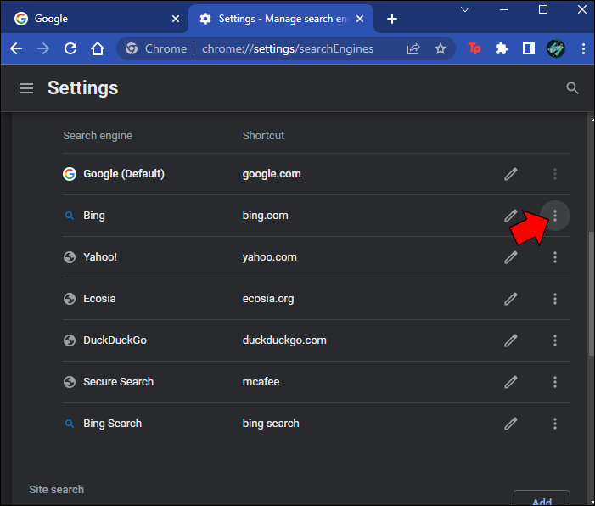Screen dimensions: 595x506
Task: Open a new tab
Action: (392, 19)
